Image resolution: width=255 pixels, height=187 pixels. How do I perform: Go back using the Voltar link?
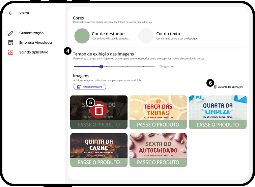(24, 13)
